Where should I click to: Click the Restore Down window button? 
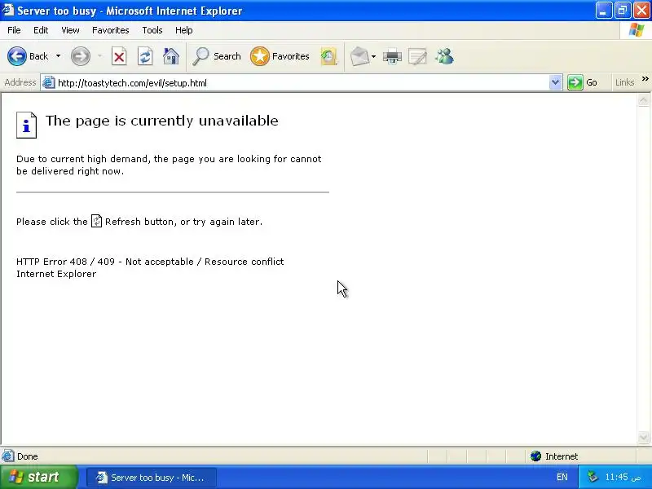coord(623,11)
